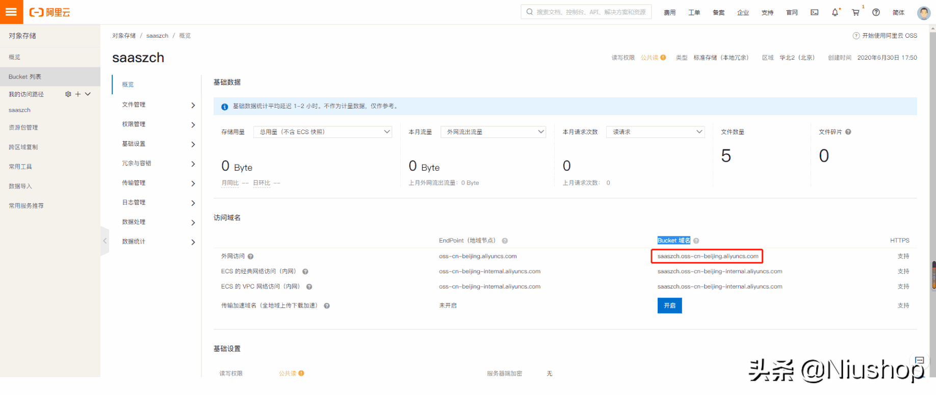Click the info icon in the 基础数据 notice
Screen dimensions: 936x395
[x=225, y=107]
